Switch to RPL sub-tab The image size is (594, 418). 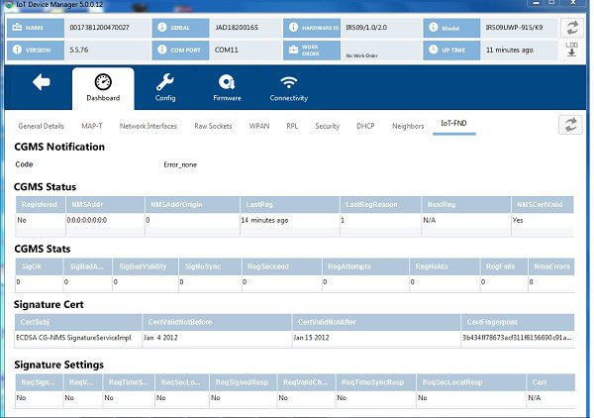click(x=292, y=126)
